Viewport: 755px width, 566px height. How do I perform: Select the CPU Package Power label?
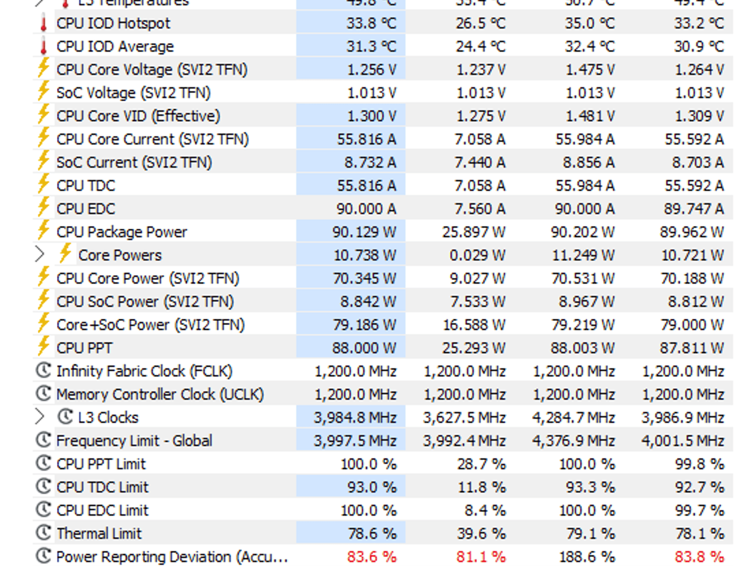[x=122, y=233]
